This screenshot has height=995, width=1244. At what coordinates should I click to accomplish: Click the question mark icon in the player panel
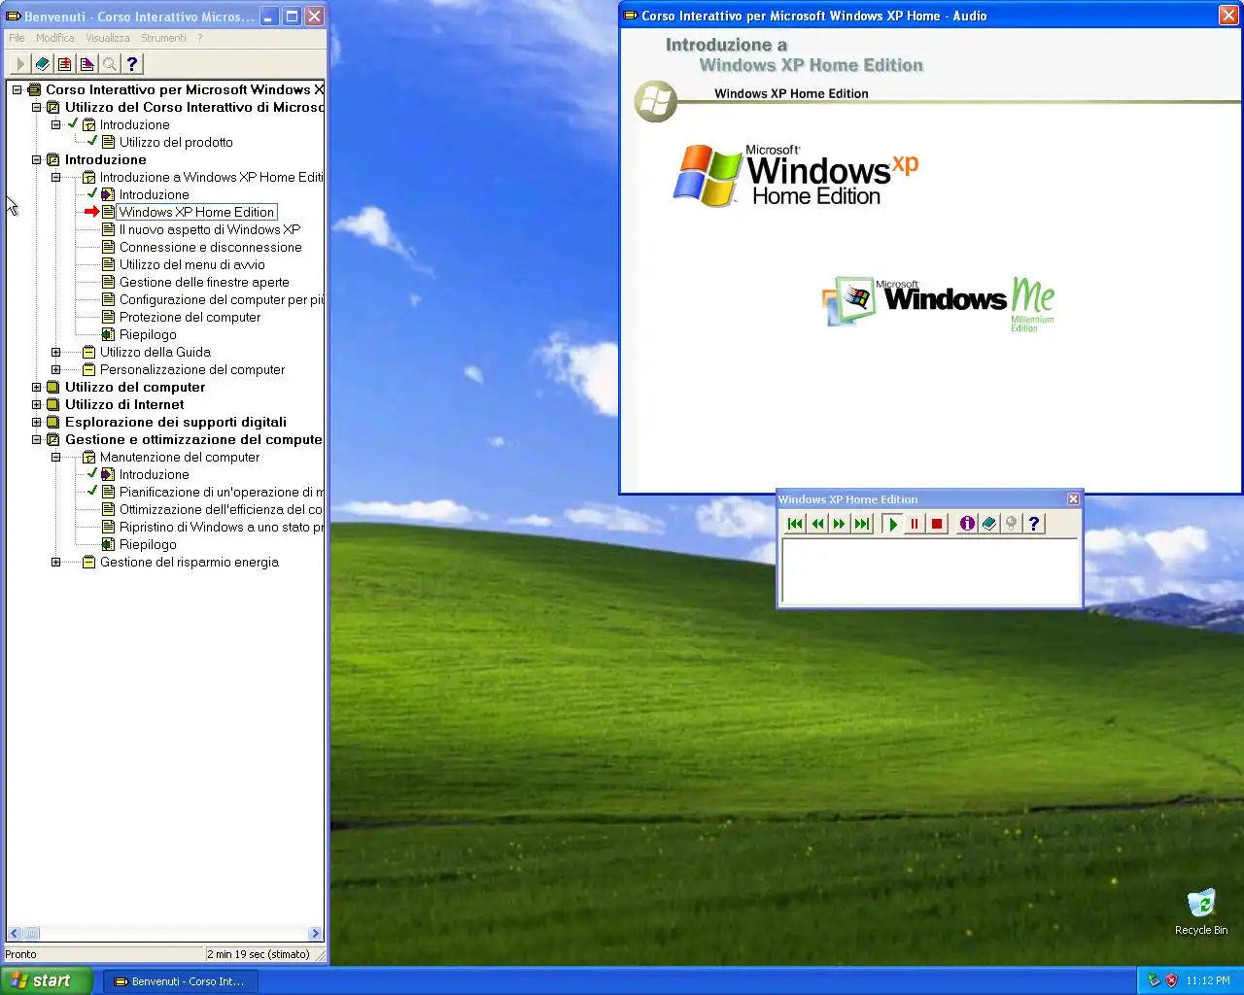(x=1034, y=524)
